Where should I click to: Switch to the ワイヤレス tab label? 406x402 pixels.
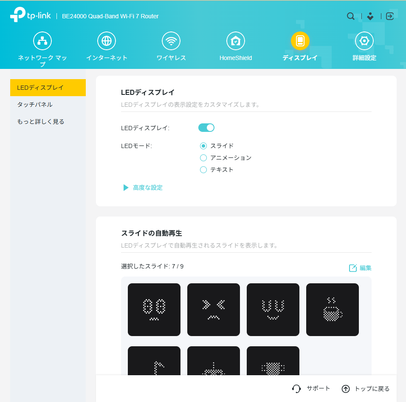[x=171, y=58]
